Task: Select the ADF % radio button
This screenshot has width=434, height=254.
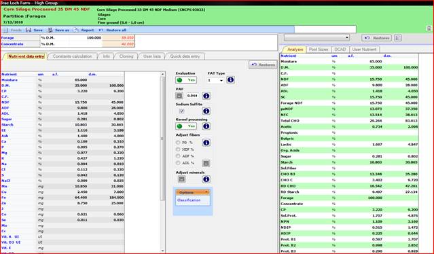Action: [x=178, y=156]
